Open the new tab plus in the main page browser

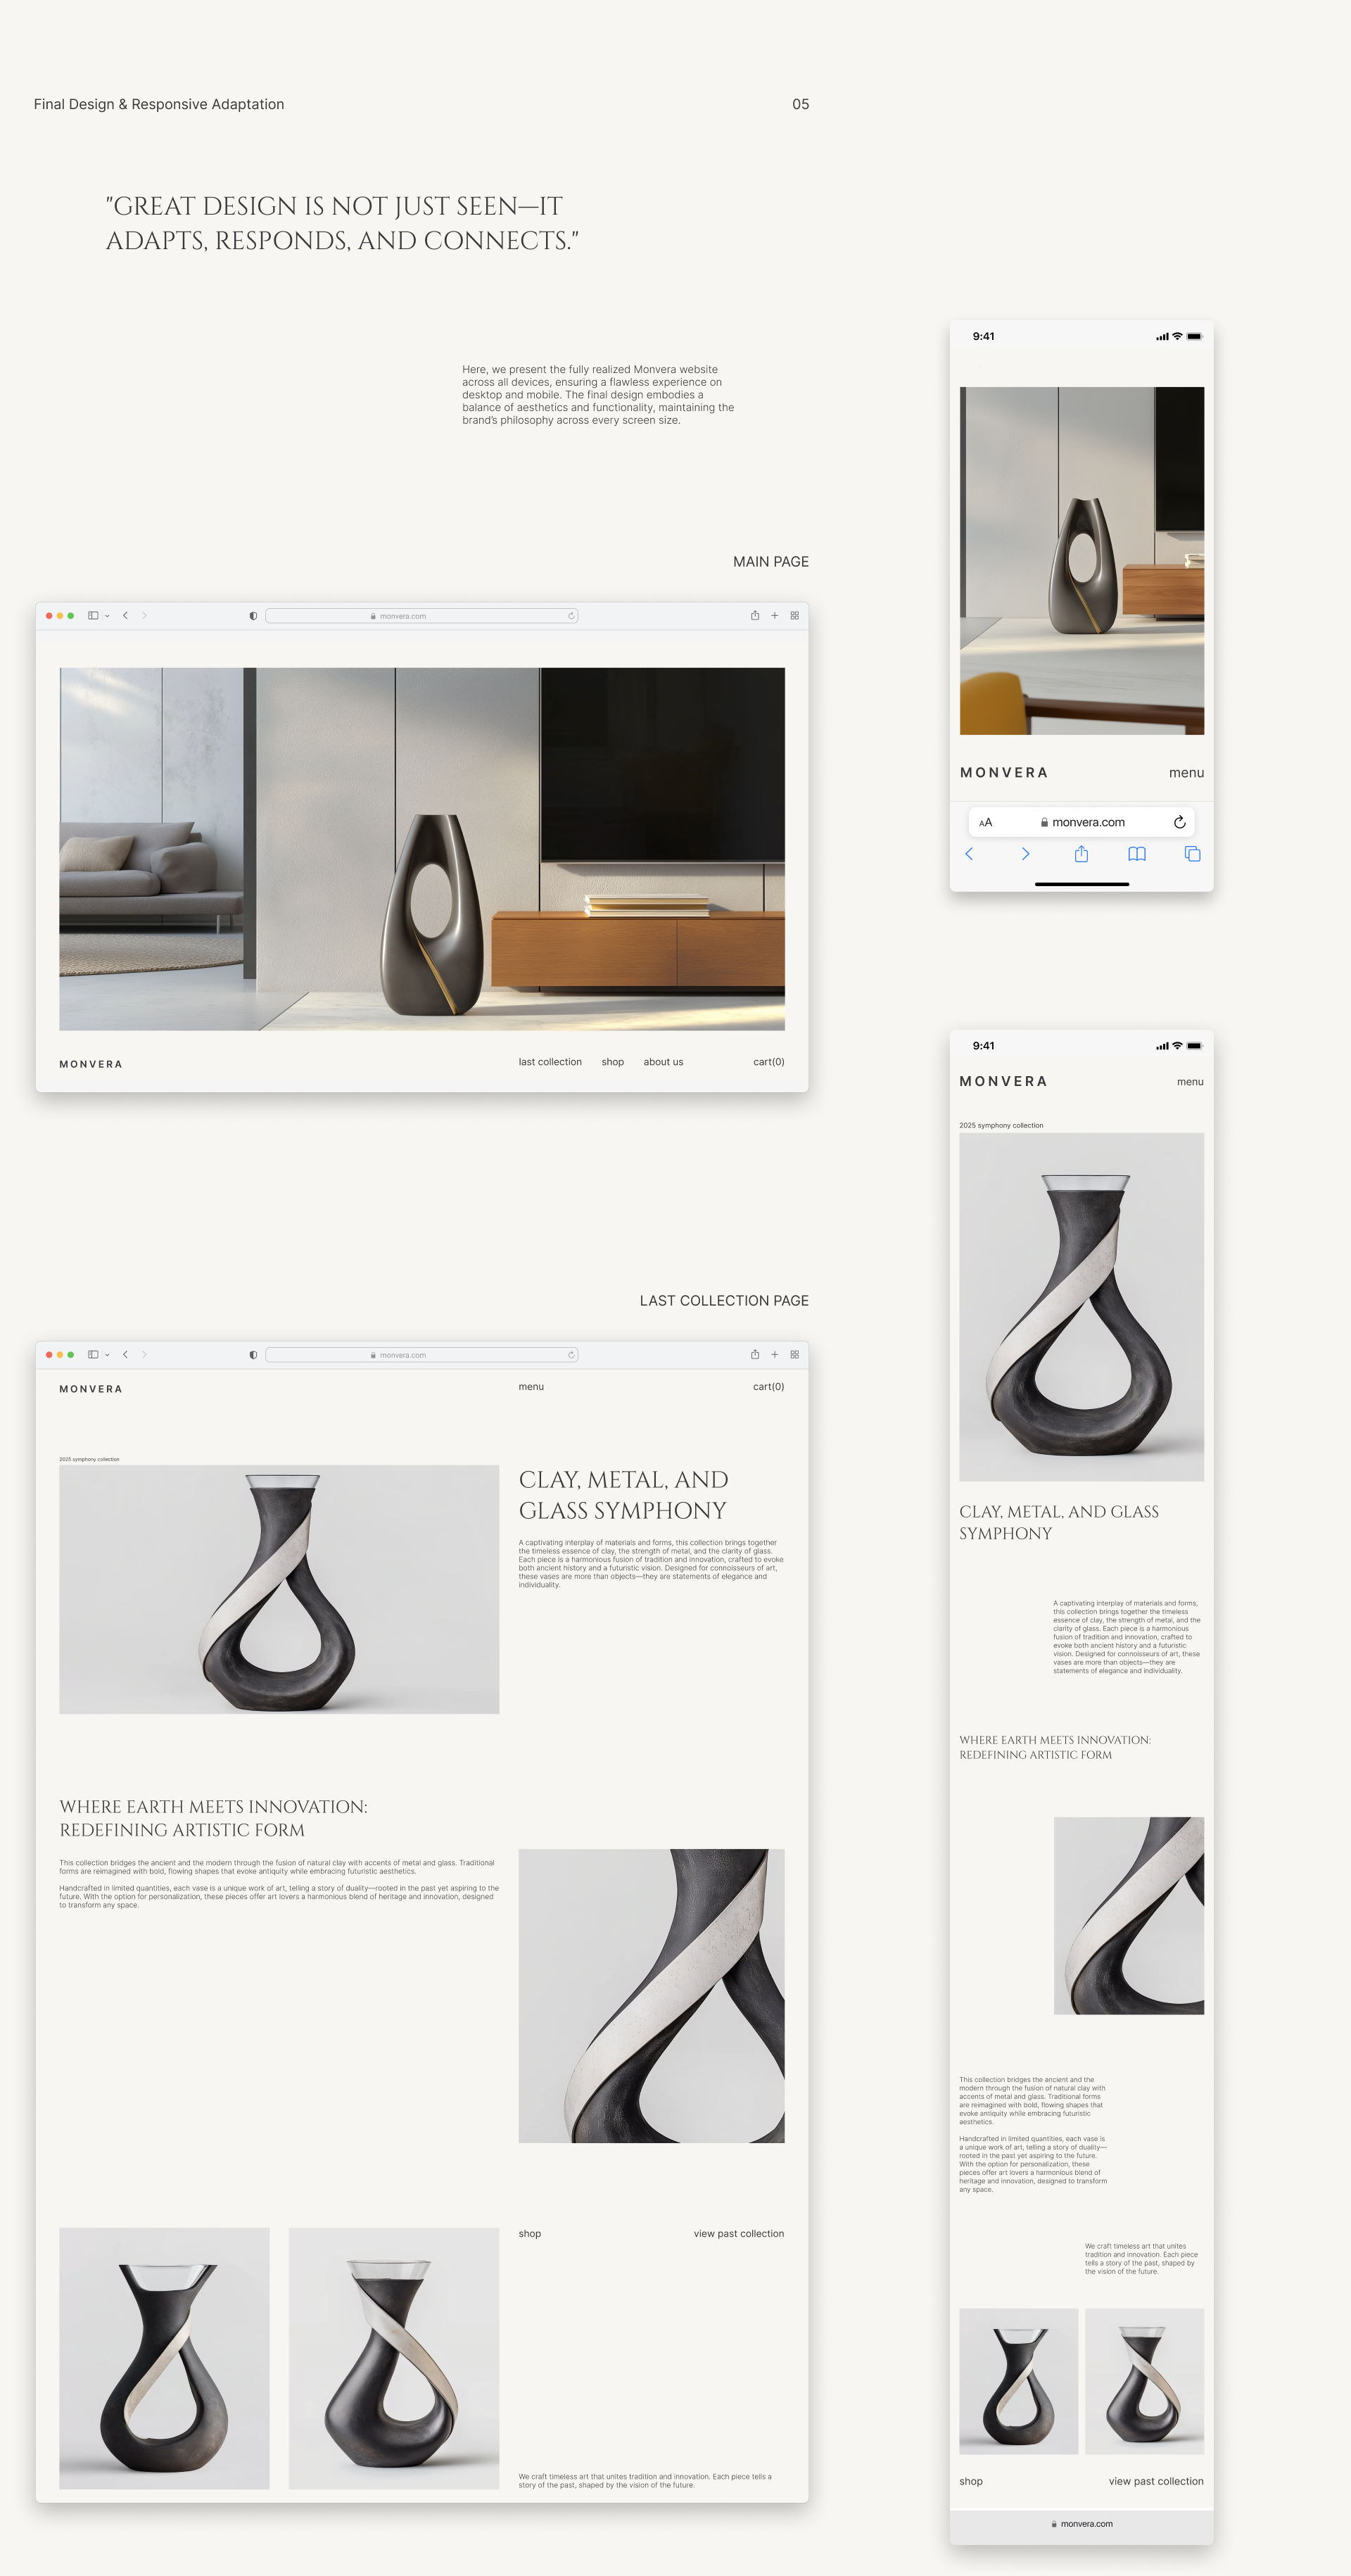(x=775, y=616)
